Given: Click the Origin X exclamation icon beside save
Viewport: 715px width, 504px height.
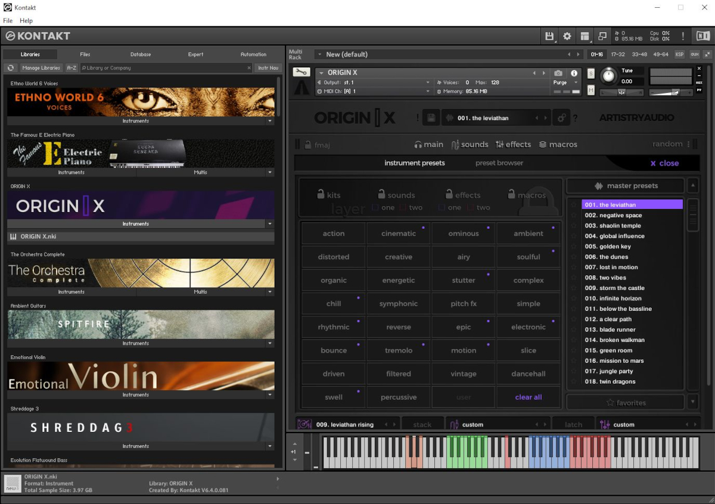Looking at the screenshot, I should click(x=418, y=119).
